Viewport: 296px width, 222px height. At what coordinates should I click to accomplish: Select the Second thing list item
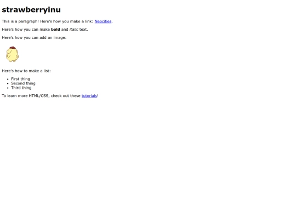pos(23,83)
